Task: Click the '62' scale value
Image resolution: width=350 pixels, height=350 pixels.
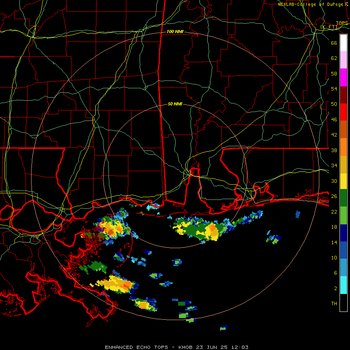Action: (x=334, y=58)
